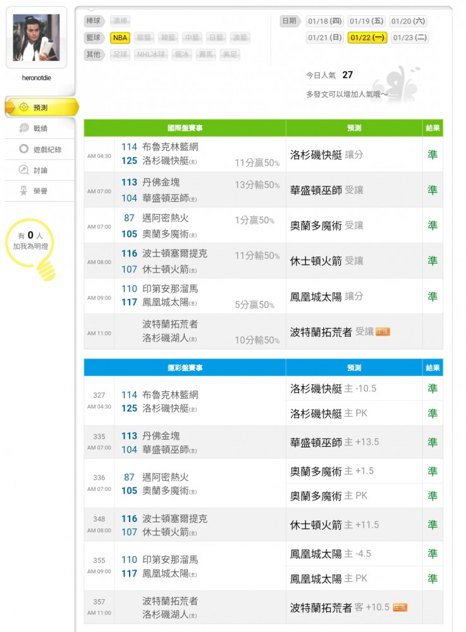
Task: Click the 奧蘭多魔術 受讓 prediction
Action: click(x=326, y=226)
